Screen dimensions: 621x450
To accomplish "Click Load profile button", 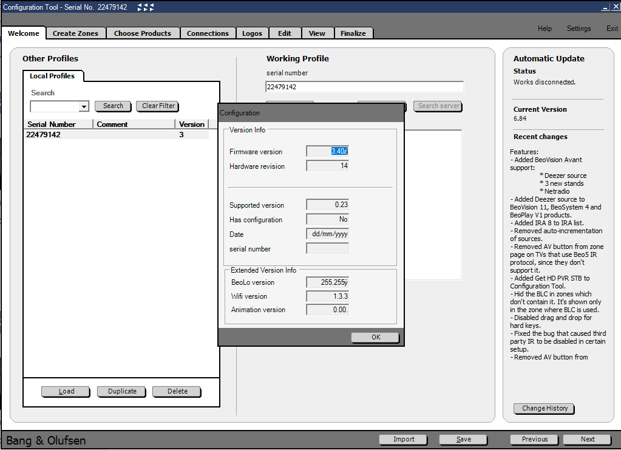I will point(66,391).
